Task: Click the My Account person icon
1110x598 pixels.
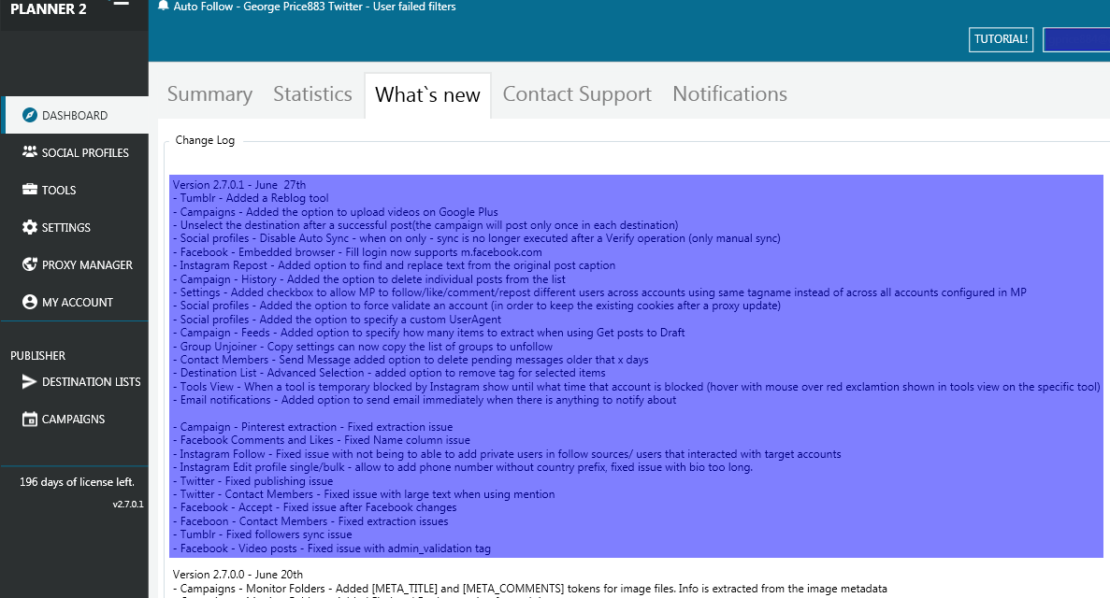Action: tap(29, 302)
